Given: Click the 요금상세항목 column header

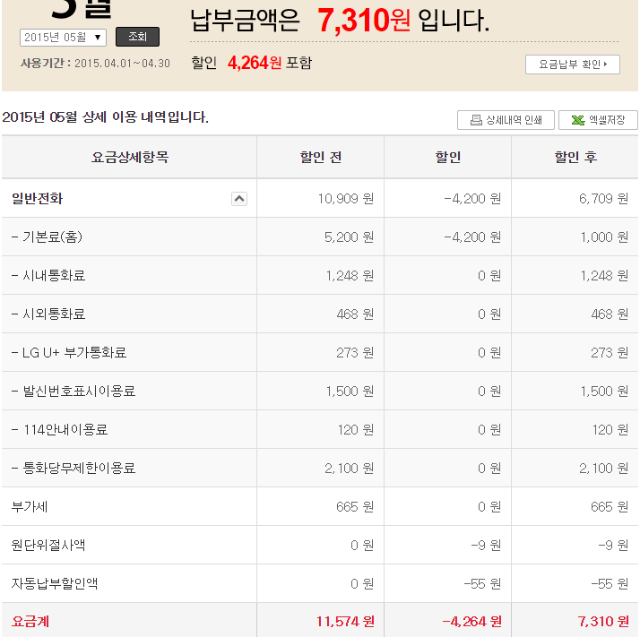Looking at the screenshot, I should pos(129,158).
